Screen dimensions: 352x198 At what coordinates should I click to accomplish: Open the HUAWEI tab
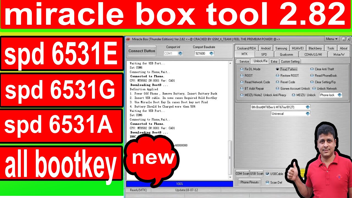point(298,48)
